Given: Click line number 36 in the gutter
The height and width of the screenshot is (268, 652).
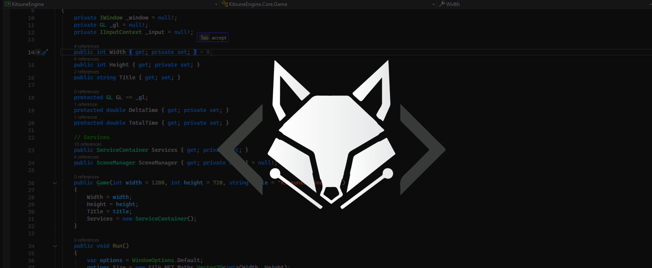Looking at the screenshot, I should point(31,260).
